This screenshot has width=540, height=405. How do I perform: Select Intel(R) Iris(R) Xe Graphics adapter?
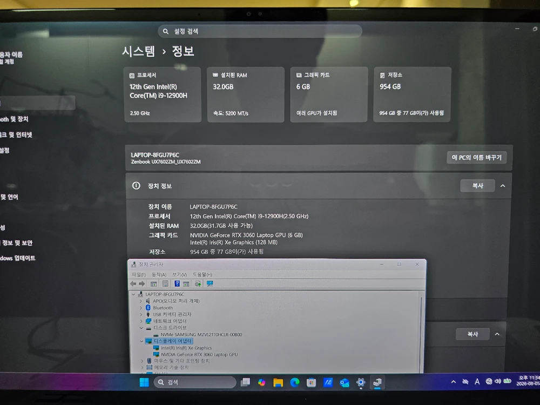(186, 348)
